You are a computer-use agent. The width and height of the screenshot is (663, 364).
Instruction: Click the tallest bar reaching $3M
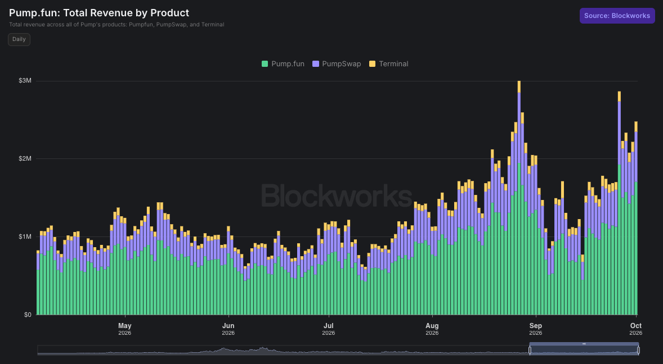coord(519,198)
